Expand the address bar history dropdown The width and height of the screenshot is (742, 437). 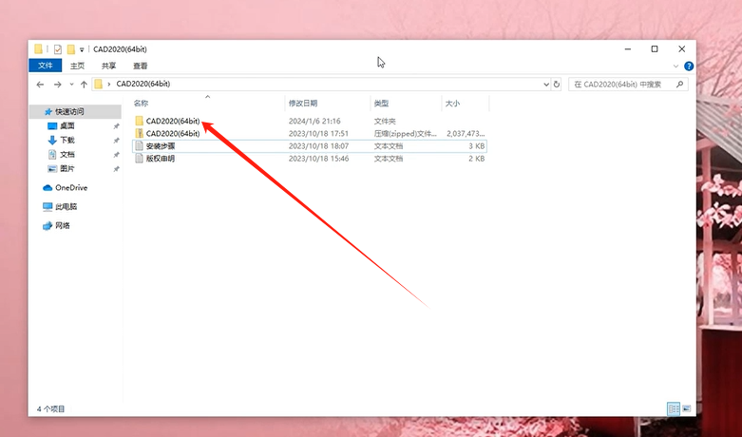tap(546, 85)
